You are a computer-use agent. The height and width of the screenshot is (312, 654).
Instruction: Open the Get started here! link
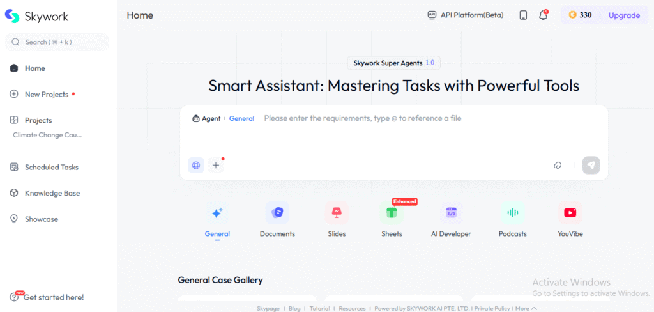(x=54, y=297)
